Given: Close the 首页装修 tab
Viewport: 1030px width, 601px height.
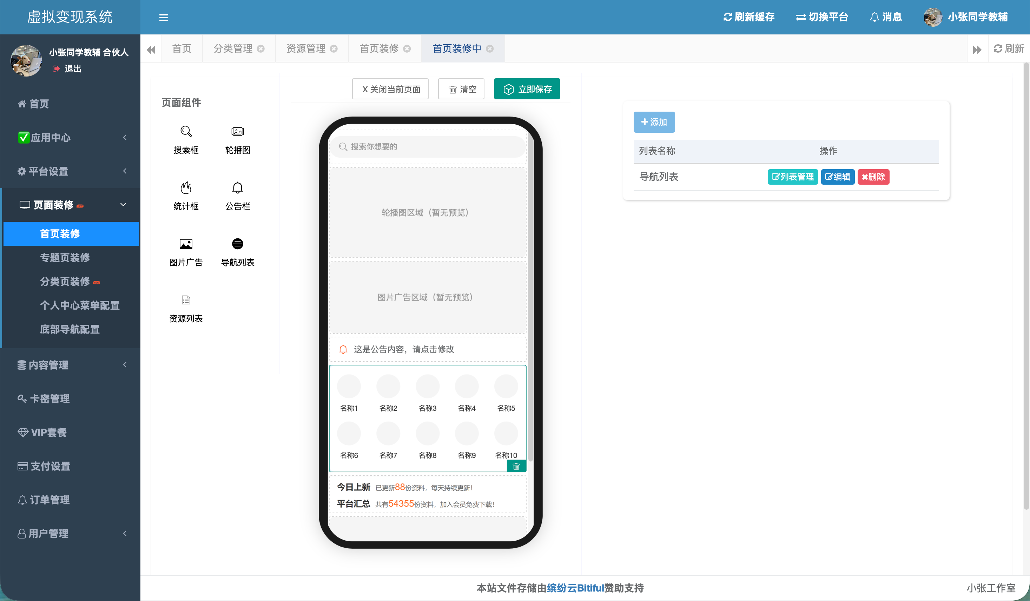Looking at the screenshot, I should [x=407, y=49].
